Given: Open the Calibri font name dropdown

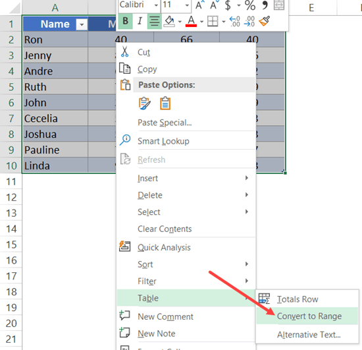Looking at the screenshot, I should [x=156, y=5].
